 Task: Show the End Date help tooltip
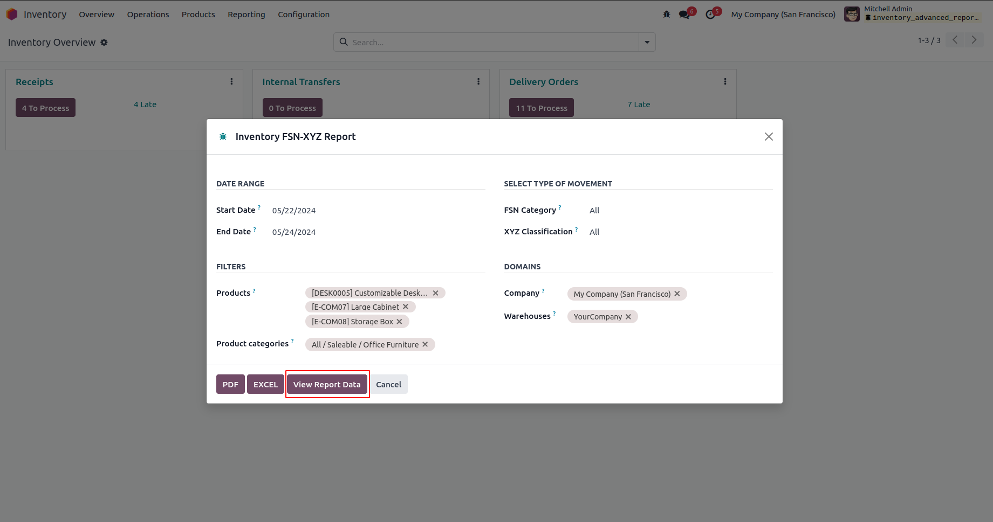pyautogui.click(x=255, y=229)
